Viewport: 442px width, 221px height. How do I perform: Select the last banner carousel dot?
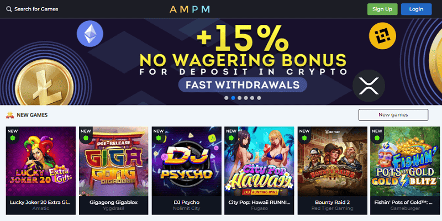pyautogui.click(x=259, y=98)
